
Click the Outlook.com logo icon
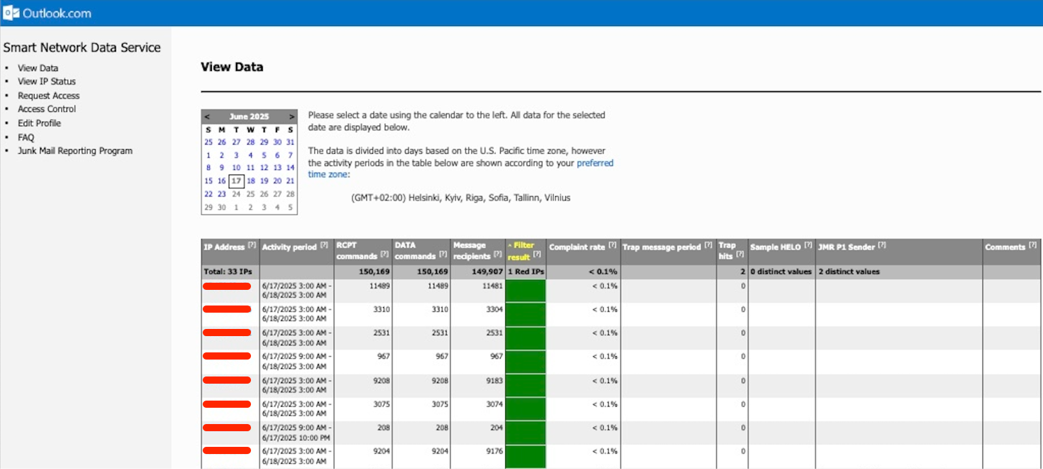11,13
